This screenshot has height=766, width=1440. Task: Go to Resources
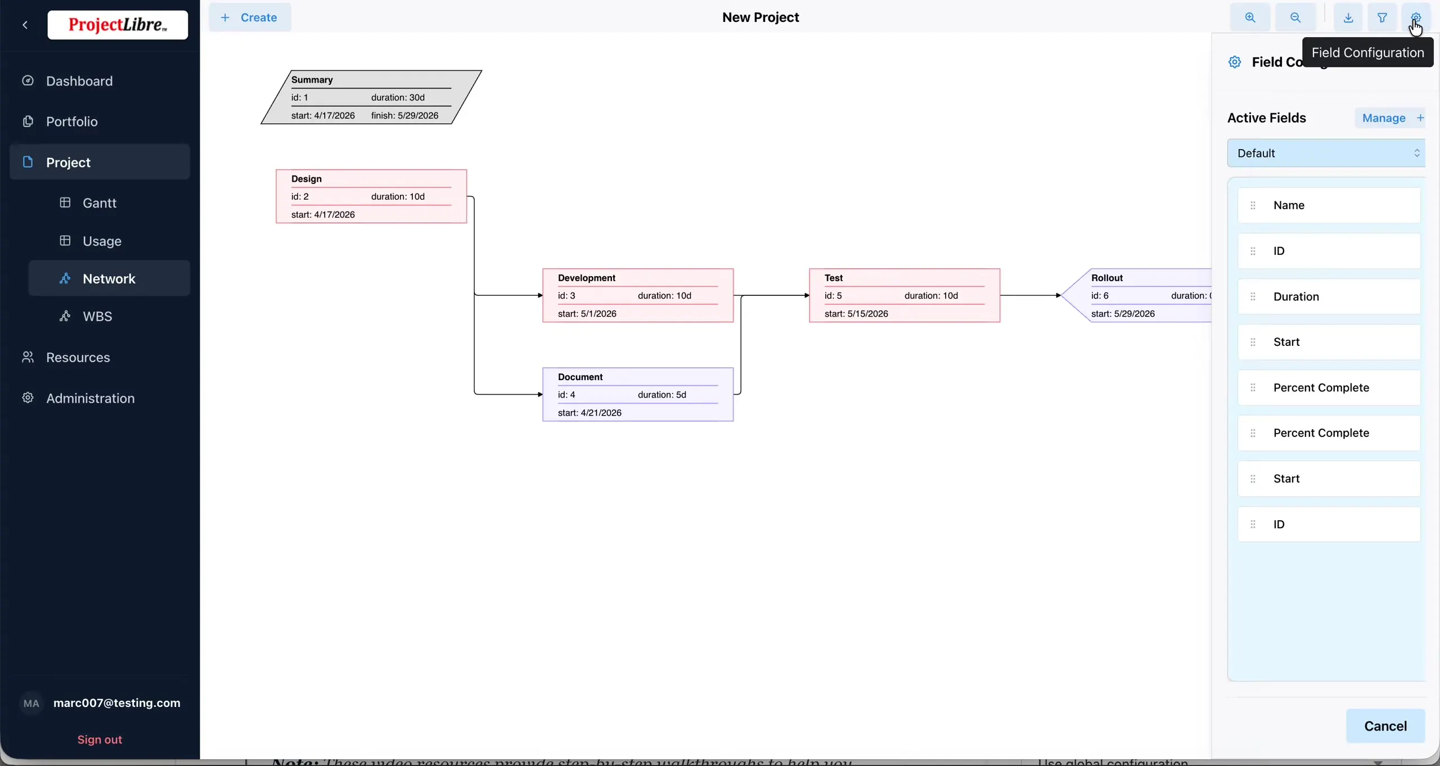click(x=100, y=357)
